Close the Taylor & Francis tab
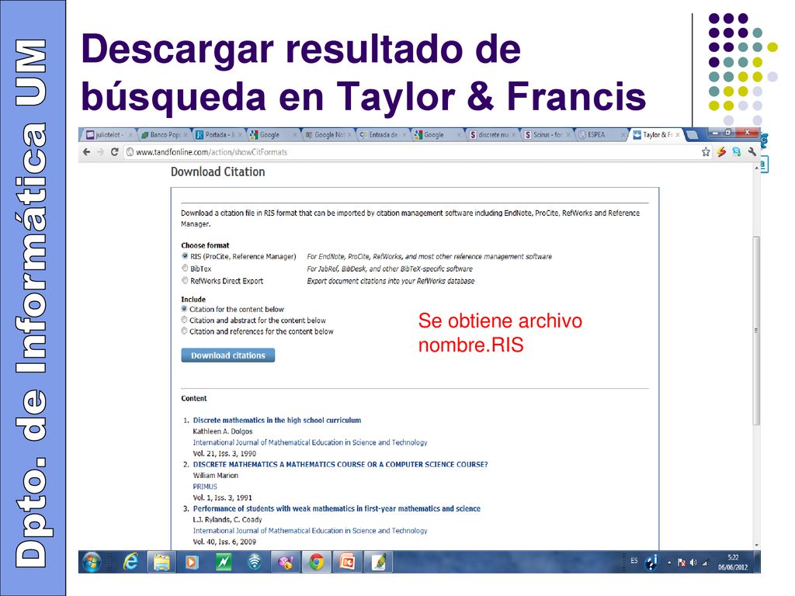Viewport: 795px width, 596px height. click(x=677, y=135)
